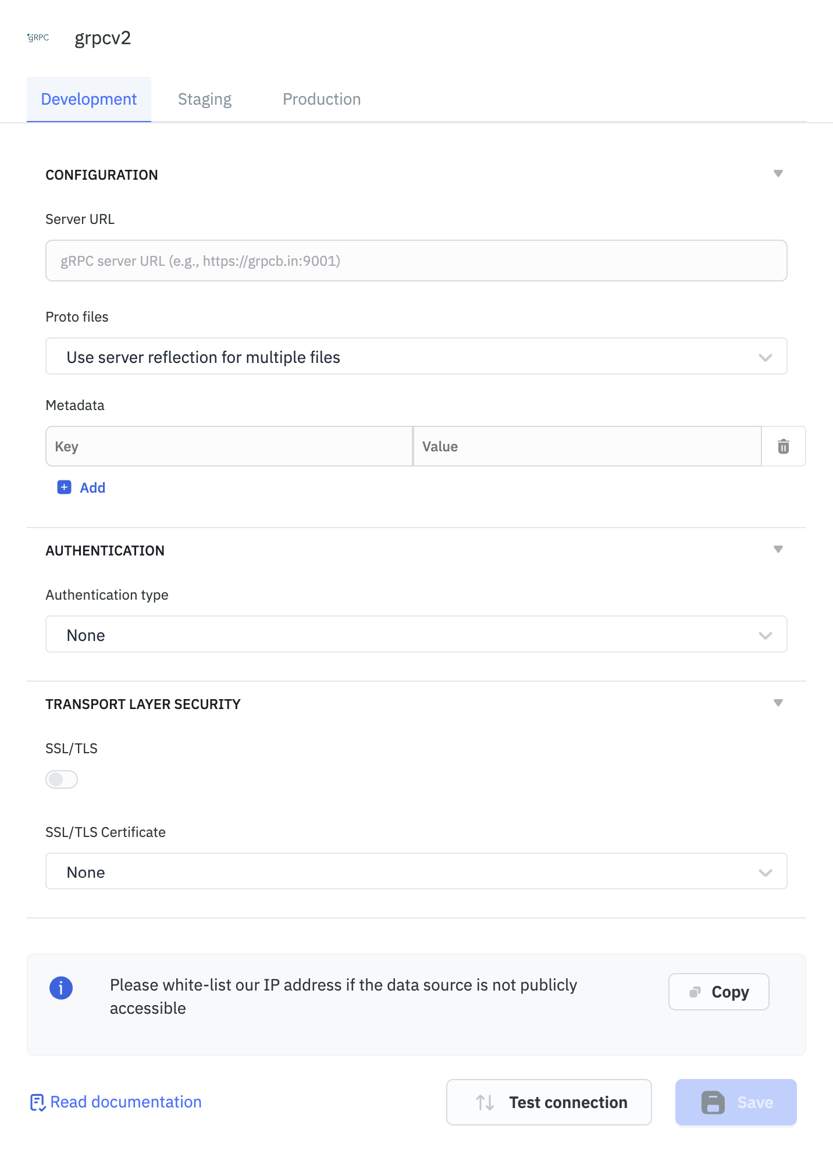Switch to the Staging tab
Image resolution: width=833 pixels, height=1154 pixels.
coord(204,99)
